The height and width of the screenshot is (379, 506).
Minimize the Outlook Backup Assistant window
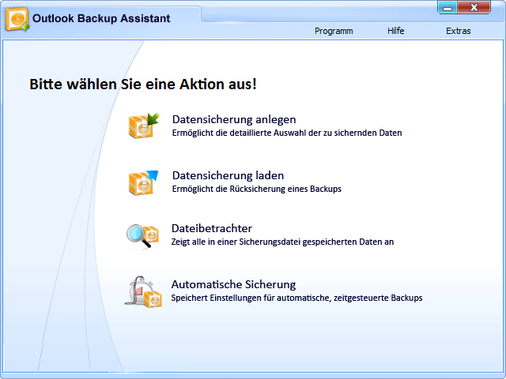tap(447, 7)
